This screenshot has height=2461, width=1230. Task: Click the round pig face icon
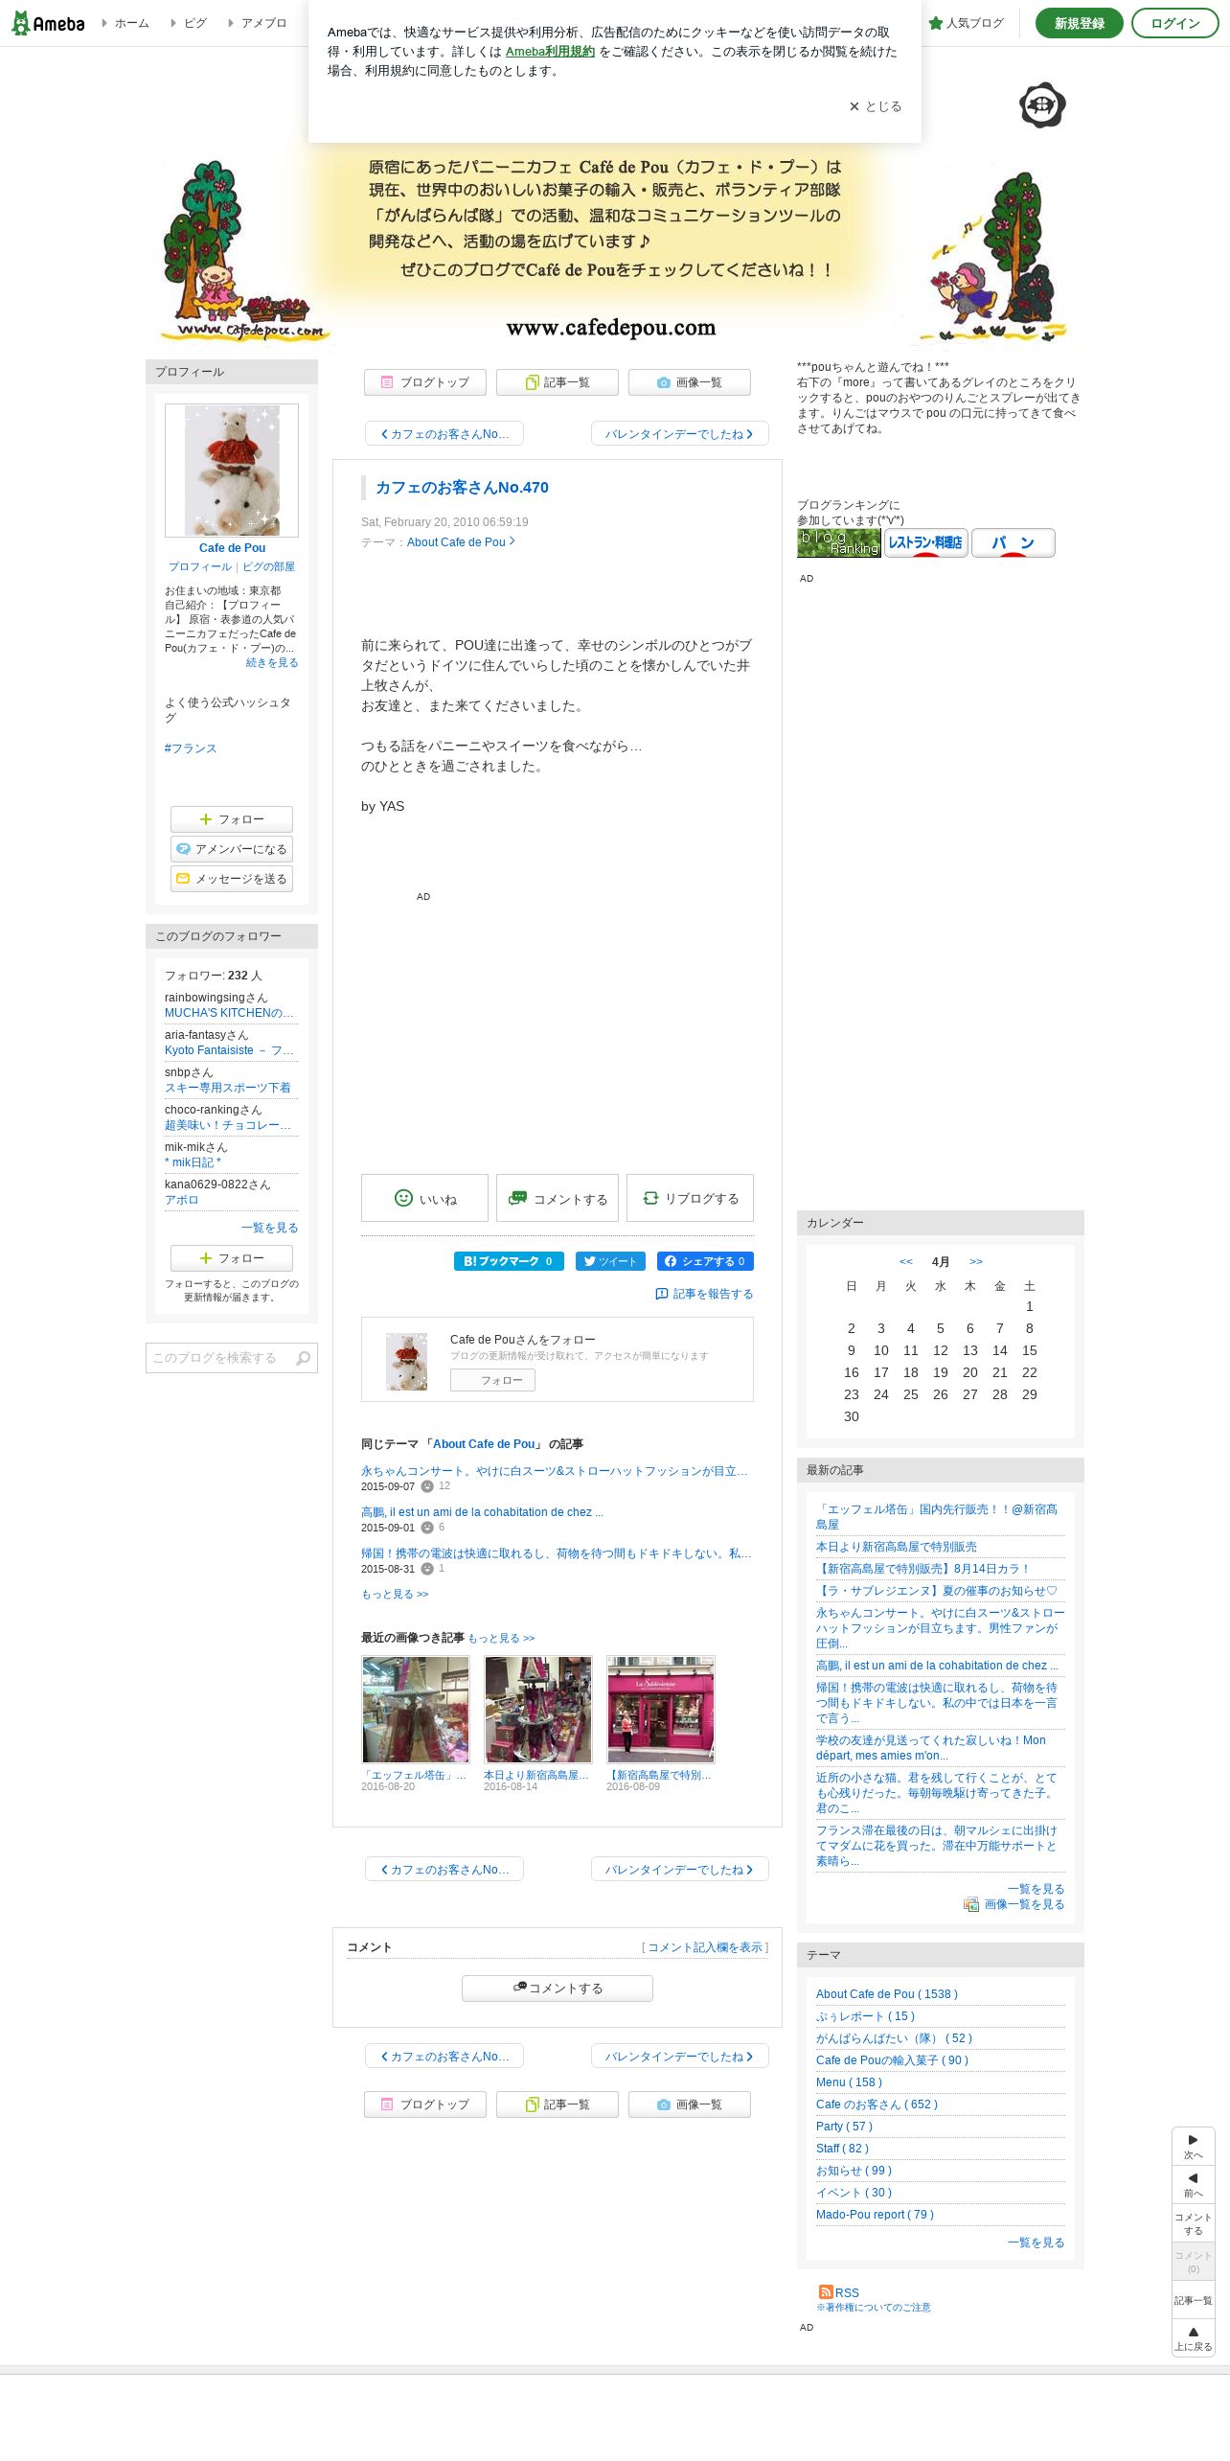pyautogui.click(x=1042, y=105)
